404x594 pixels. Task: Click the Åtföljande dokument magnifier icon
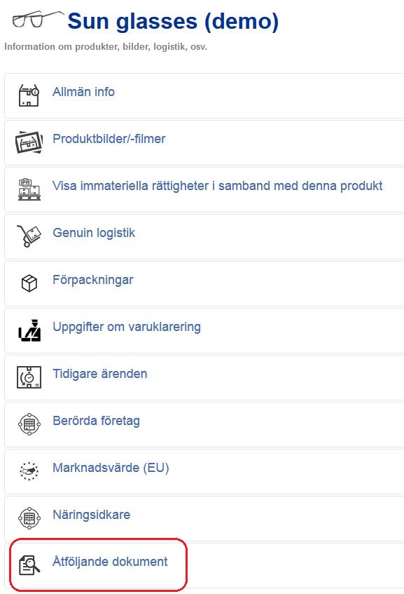[29, 565]
